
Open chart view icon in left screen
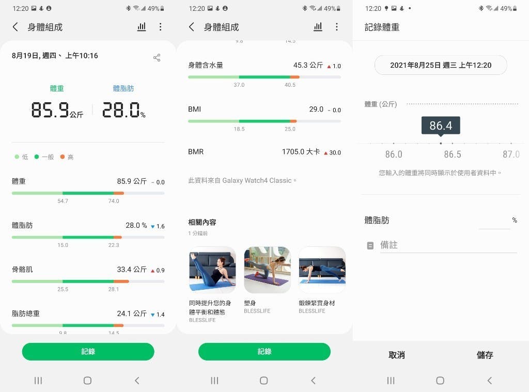click(x=142, y=27)
